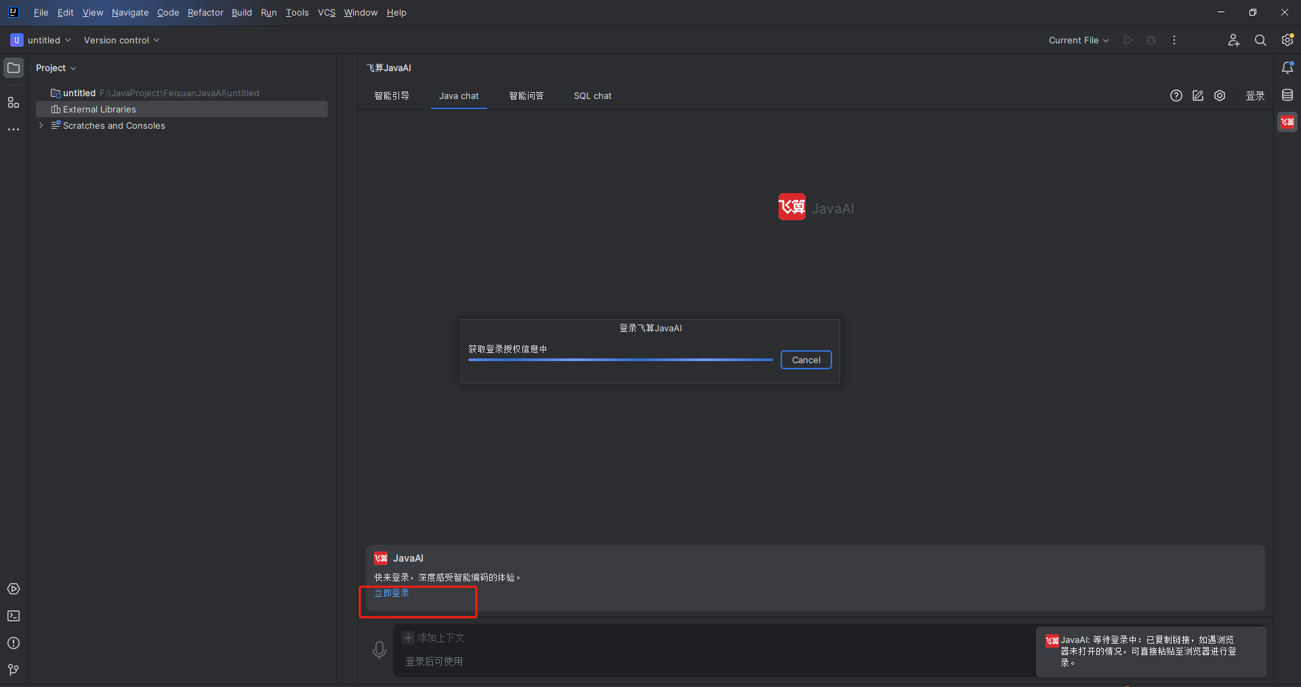Open More Actions vertical dots
Viewport: 1301px width, 687px height.
[x=1174, y=40]
